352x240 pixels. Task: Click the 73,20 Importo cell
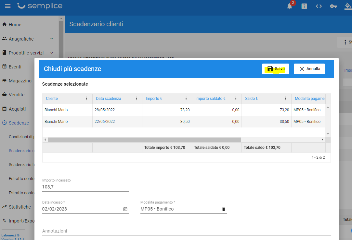coord(167,110)
